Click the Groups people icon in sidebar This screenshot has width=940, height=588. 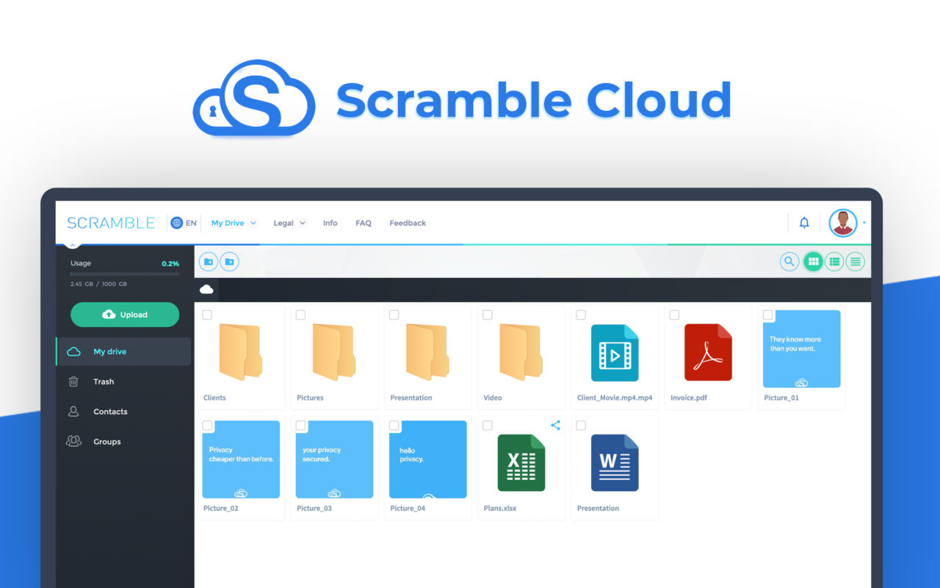(x=73, y=442)
